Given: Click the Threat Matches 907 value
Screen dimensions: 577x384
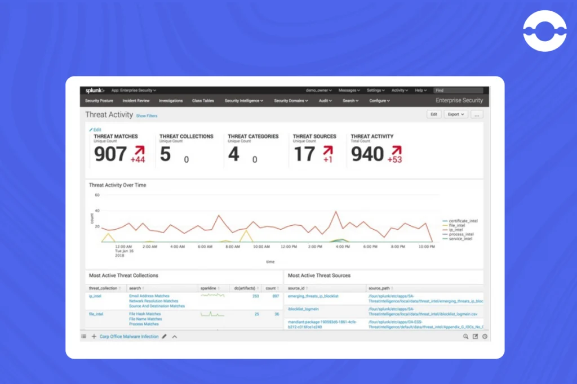Looking at the screenshot, I should (x=110, y=154).
